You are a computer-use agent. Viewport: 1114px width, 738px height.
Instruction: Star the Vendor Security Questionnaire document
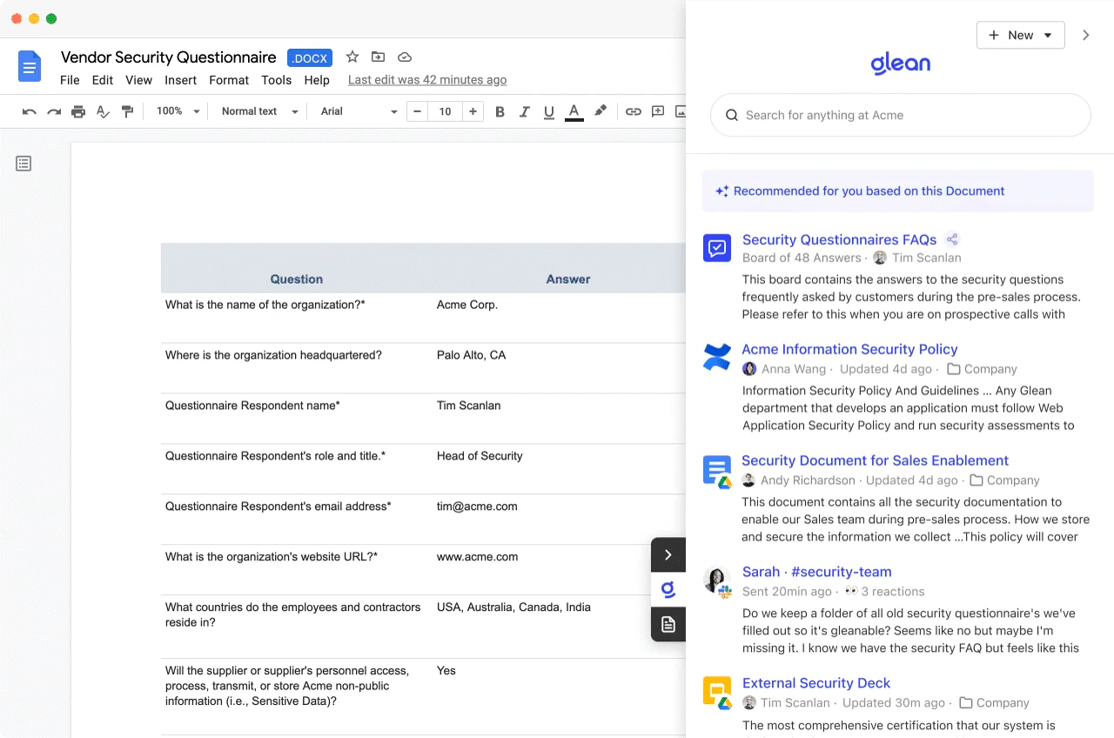point(352,57)
